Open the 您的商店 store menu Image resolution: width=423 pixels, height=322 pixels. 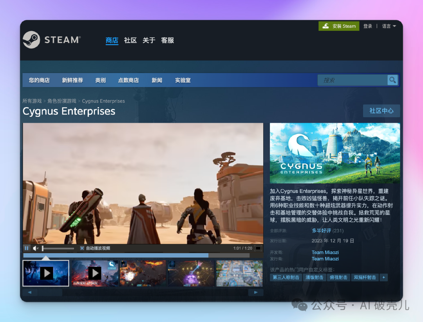click(39, 80)
